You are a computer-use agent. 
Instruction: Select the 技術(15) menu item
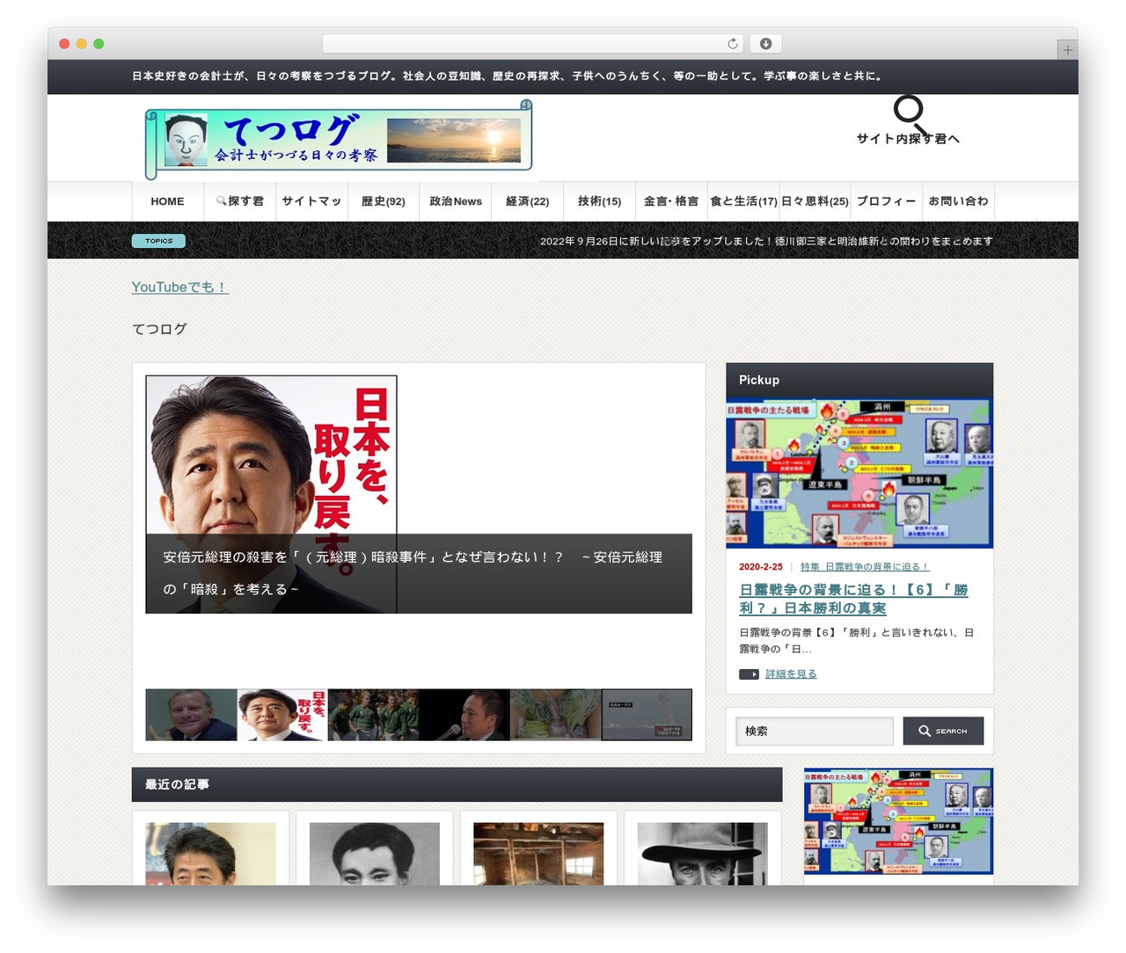click(599, 201)
